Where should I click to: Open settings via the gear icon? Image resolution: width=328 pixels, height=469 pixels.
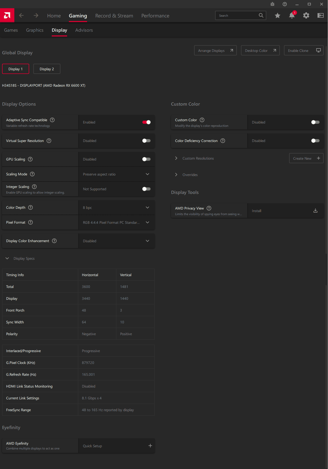(306, 16)
